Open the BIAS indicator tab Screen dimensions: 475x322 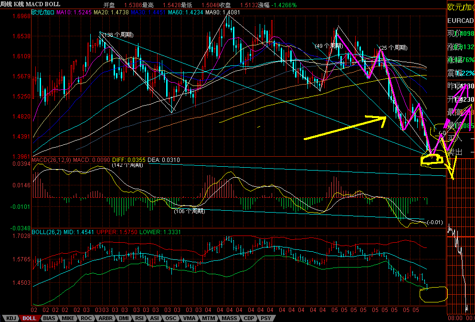click(49, 318)
